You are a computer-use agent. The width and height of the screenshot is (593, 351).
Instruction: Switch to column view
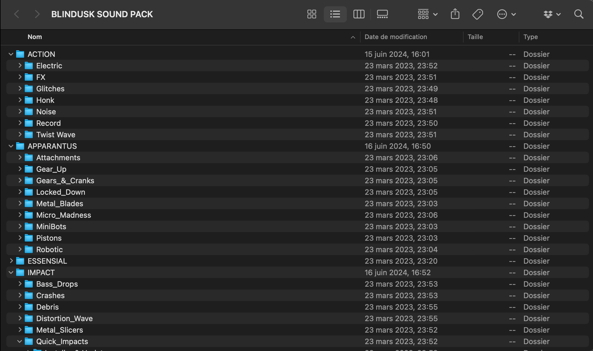[359, 14]
